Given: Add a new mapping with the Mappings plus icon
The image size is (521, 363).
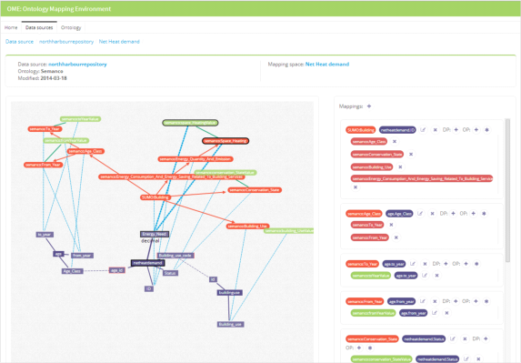Looking at the screenshot, I should [x=369, y=106].
